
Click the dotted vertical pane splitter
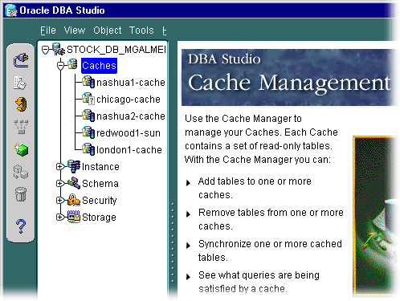pos(173,242)
